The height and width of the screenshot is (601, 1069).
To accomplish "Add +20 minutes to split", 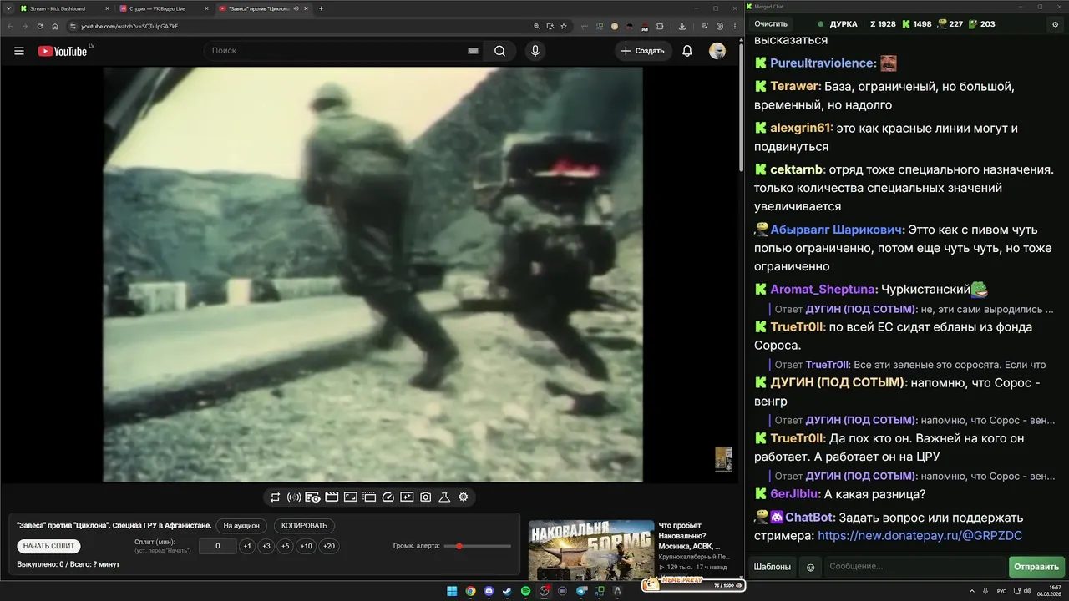I will tap(329, 547).
